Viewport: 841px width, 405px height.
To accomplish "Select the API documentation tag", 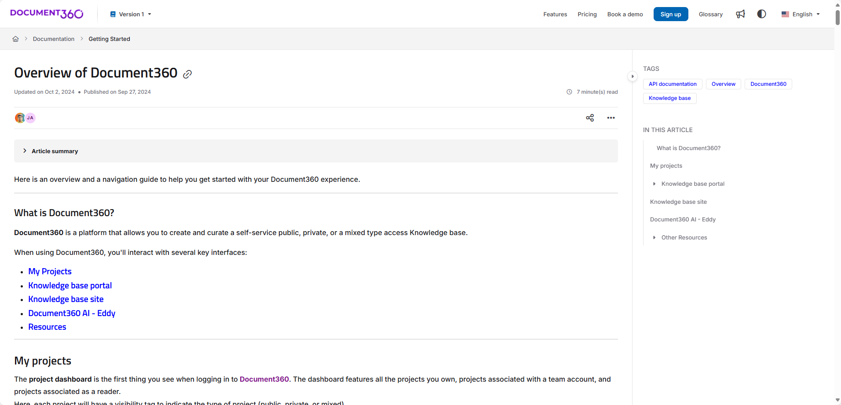I will [673, 84].
